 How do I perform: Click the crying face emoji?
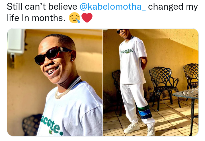pos(75,18)
